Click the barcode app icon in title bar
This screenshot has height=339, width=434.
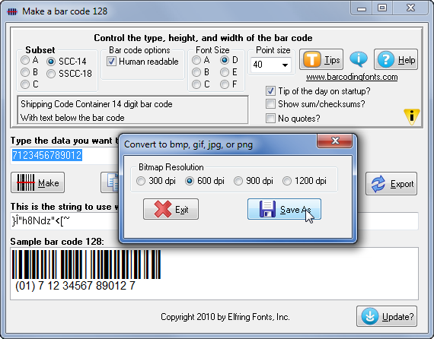click(x=12, y=11)
